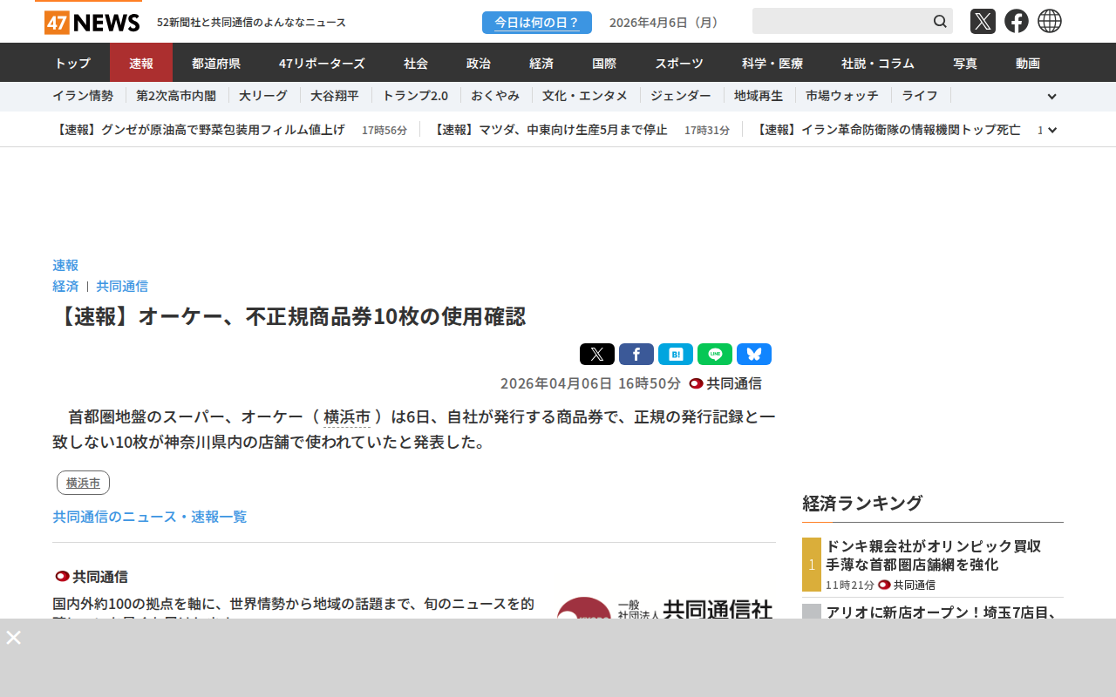Open the X (Twitter) header icon
This screenshot has width=1116, height=697.
[x=983, y=21]
